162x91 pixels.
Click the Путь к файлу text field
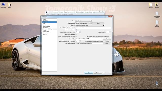pyautogui.click(x=89, y=39)
